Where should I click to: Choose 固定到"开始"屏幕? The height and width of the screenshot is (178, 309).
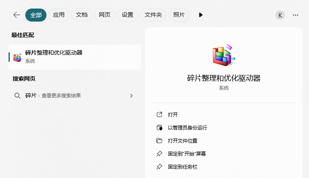tap(187, 154)
